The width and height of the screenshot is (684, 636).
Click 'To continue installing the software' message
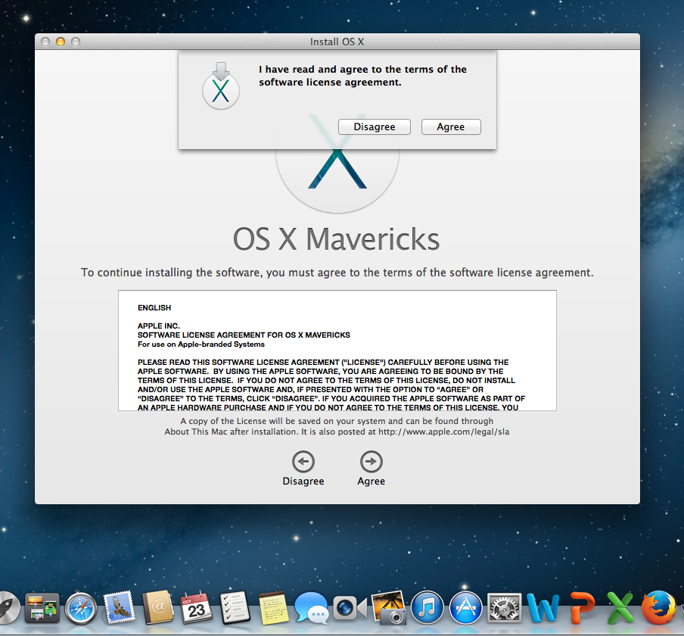tap(337, 273)
